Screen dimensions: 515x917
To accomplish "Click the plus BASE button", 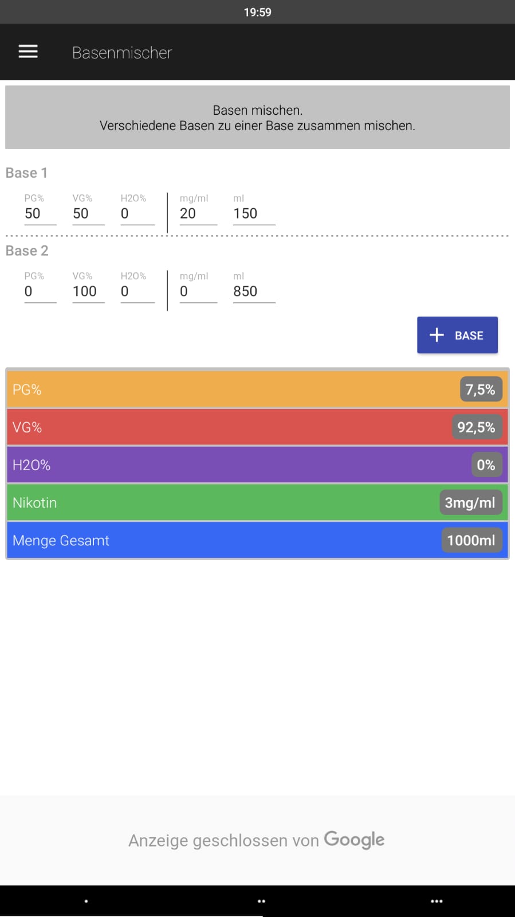I will coord(457,335).
